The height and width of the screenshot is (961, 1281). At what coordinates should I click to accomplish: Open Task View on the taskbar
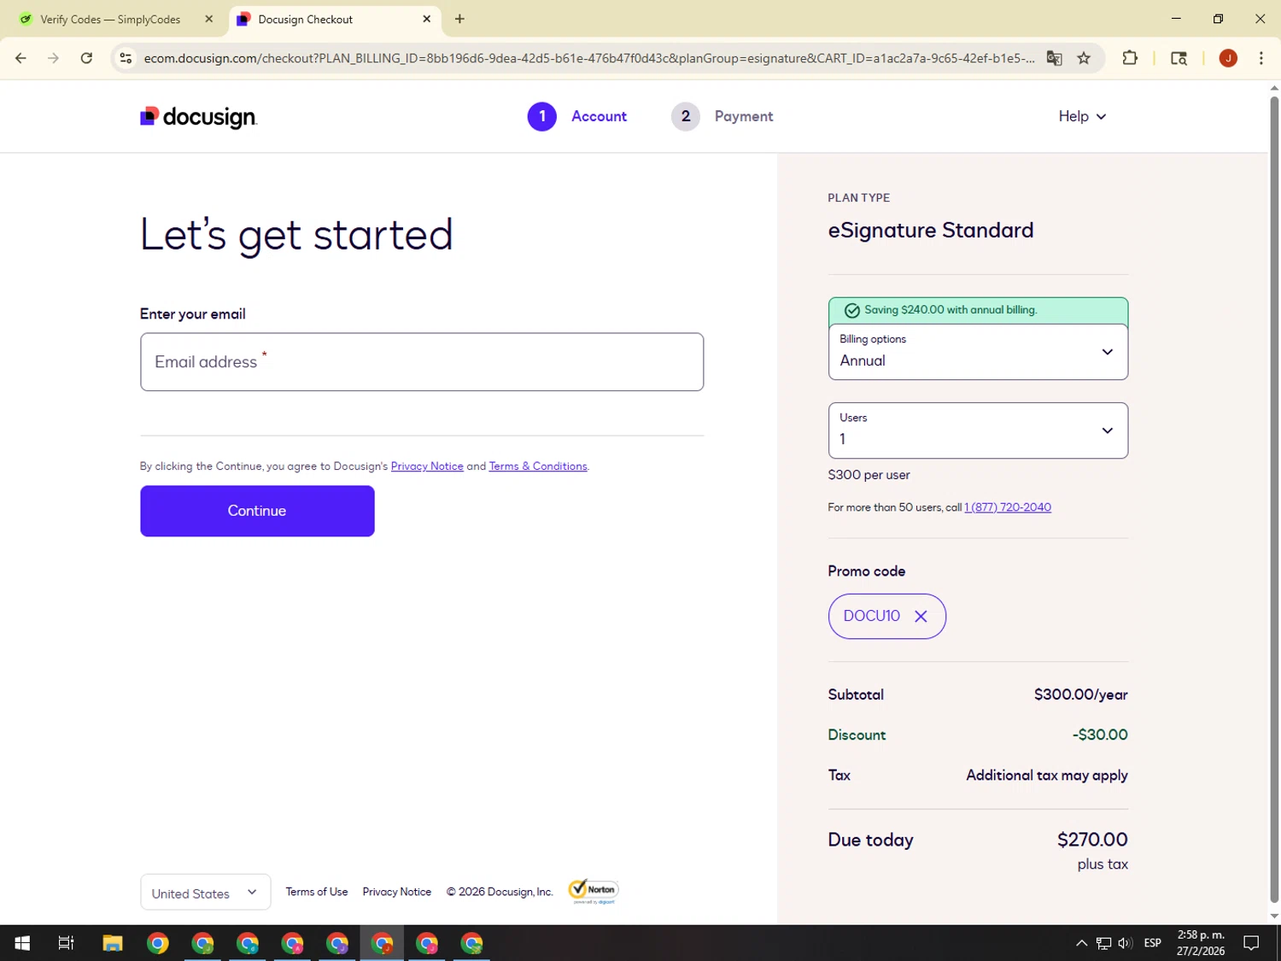point(66,943)
